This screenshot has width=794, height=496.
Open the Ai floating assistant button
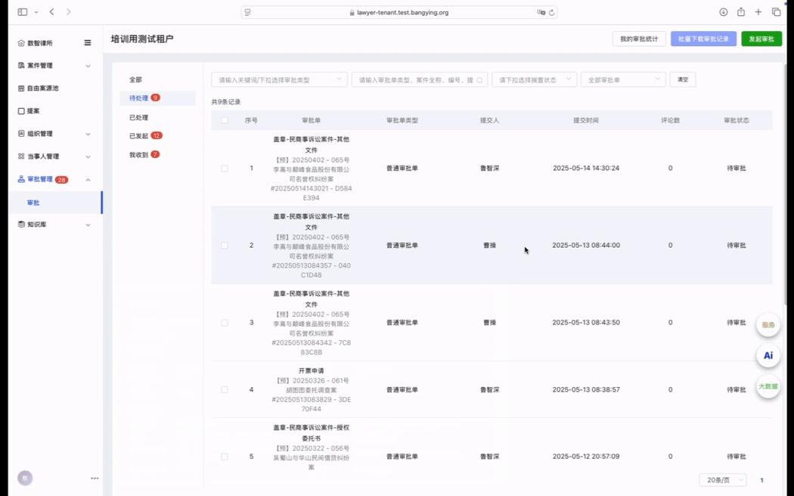(768, 355)
